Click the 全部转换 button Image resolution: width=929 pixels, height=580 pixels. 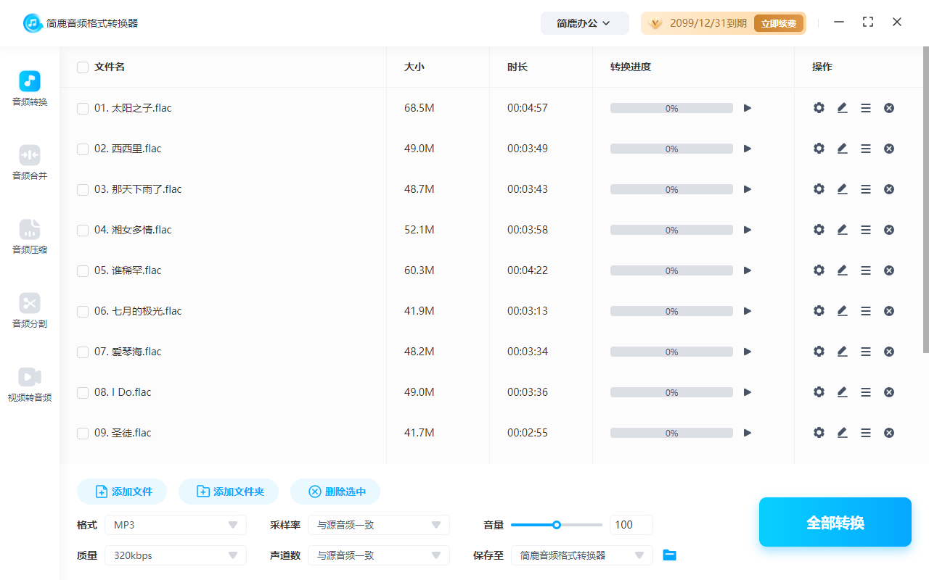[835, 521]
